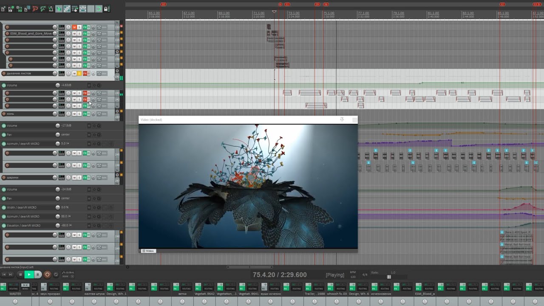The height and width of the screenshot is (306, 544).
Task: Click record arm on дыхание листов track
Action: point(3,74)
